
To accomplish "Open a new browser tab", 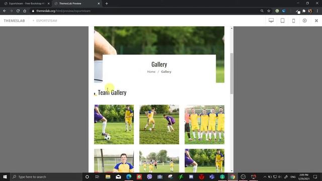I will click(107, 4).
